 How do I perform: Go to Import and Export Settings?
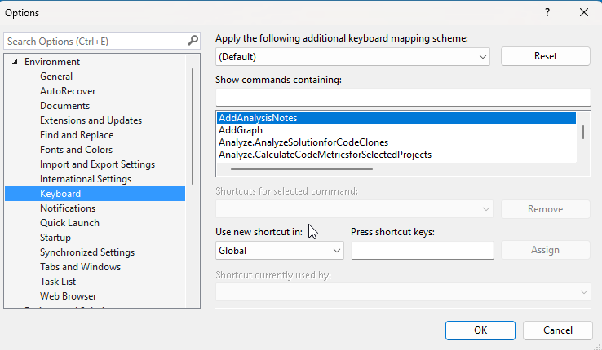(x=97, y=164)
